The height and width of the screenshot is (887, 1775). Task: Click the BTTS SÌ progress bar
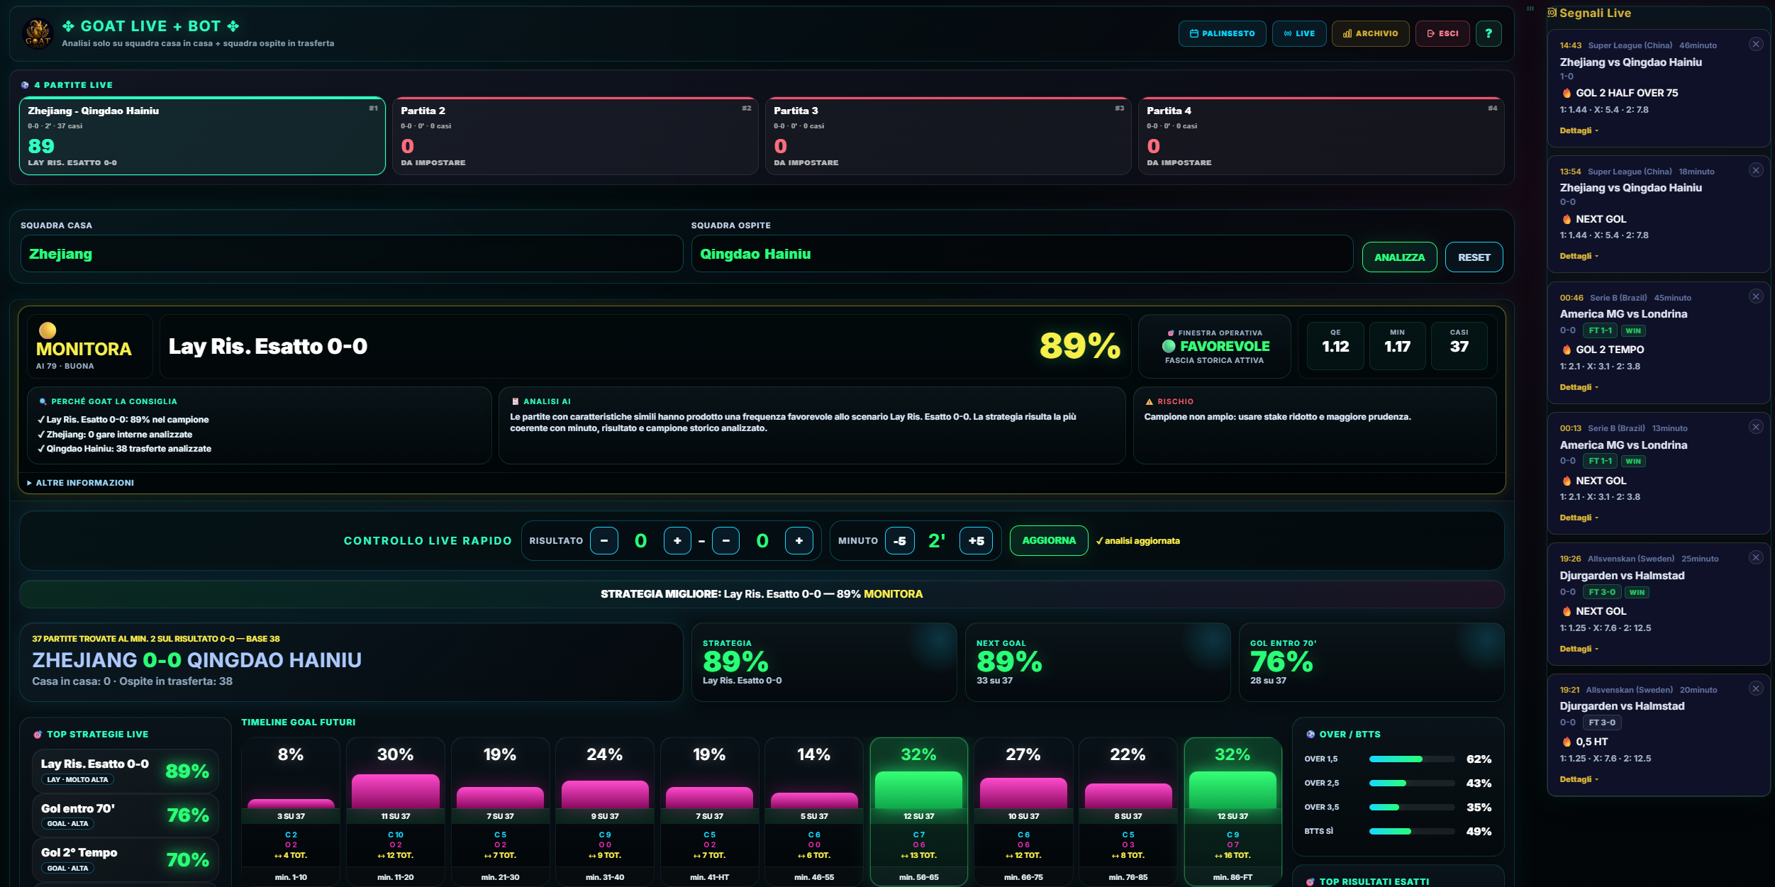click(1413, 832)
